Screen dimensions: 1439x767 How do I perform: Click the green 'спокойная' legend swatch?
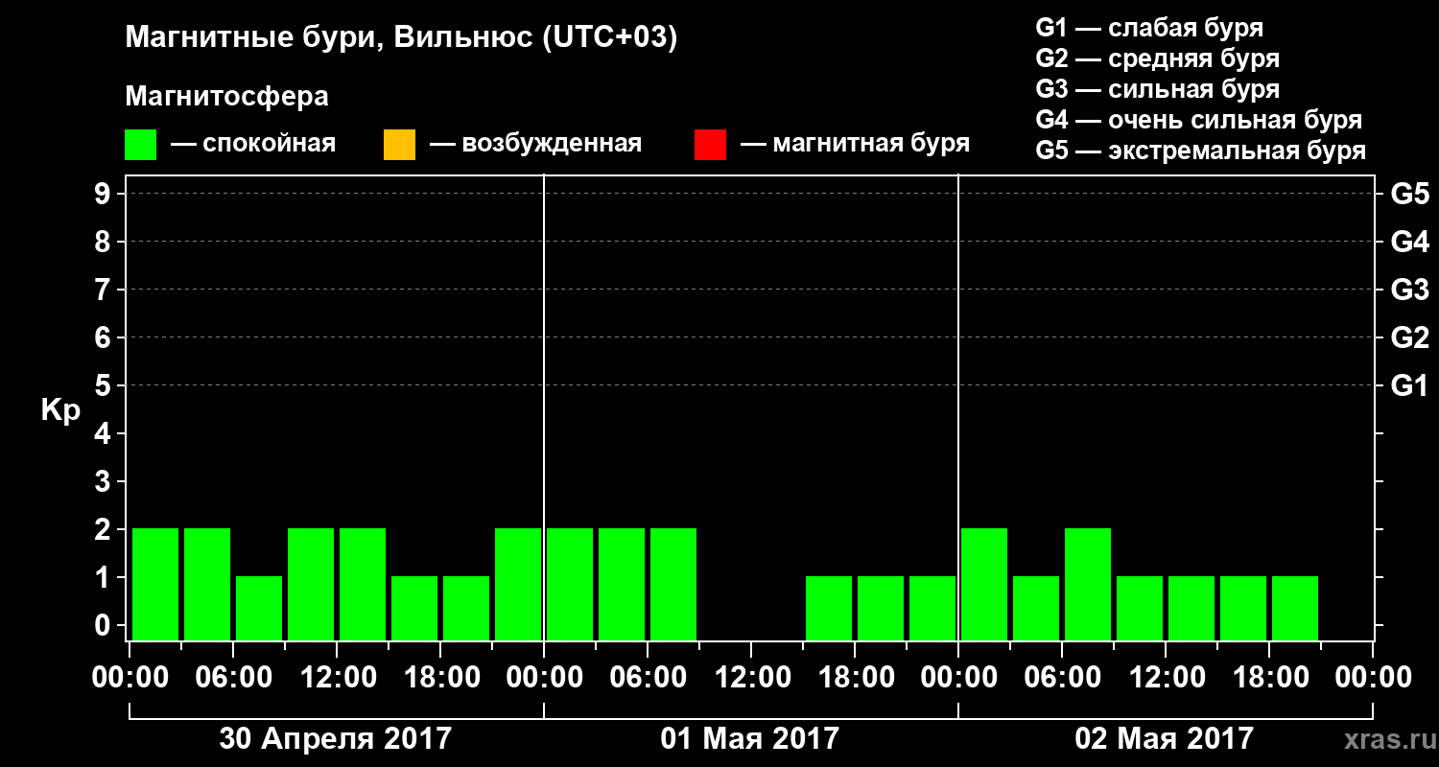tap(141, 145)
